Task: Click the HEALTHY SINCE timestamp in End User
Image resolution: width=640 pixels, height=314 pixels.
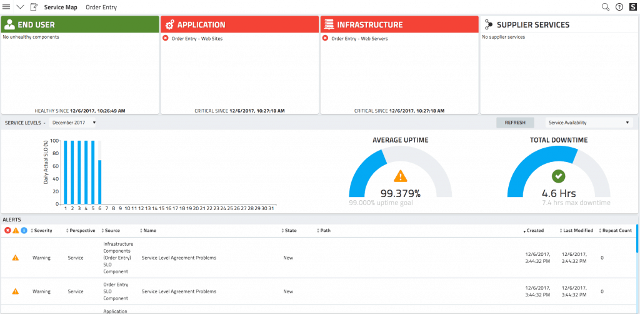Action: [x=97, y=111]
